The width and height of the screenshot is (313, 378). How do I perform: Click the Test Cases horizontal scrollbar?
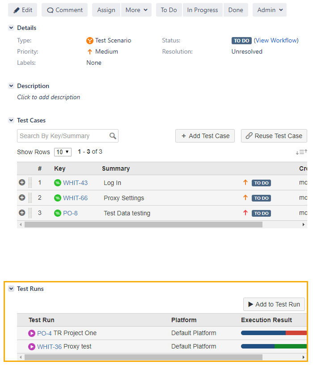tap(144, 225)
